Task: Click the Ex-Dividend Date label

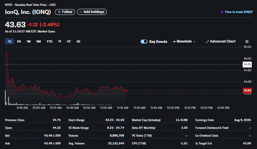Action: 207,136
